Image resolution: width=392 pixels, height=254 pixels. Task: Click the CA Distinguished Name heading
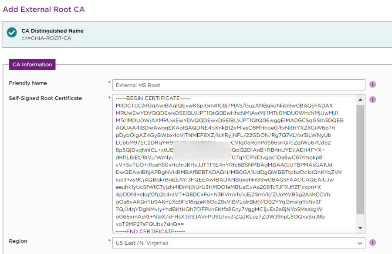(x=52, y=31)
